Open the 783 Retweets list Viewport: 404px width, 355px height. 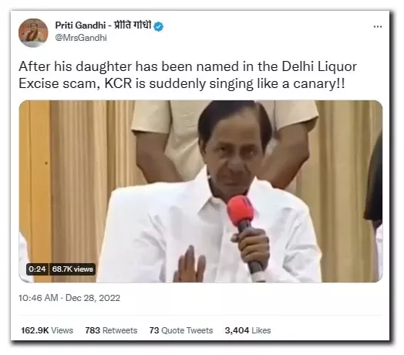click(111, 330)
